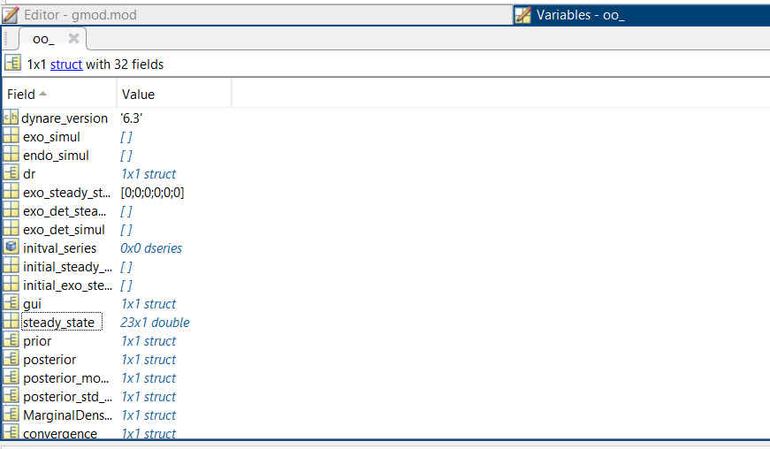Click the MarginalDens... struct icon
The height and width of the screenshot is (449, 770).
coord(11,415)
